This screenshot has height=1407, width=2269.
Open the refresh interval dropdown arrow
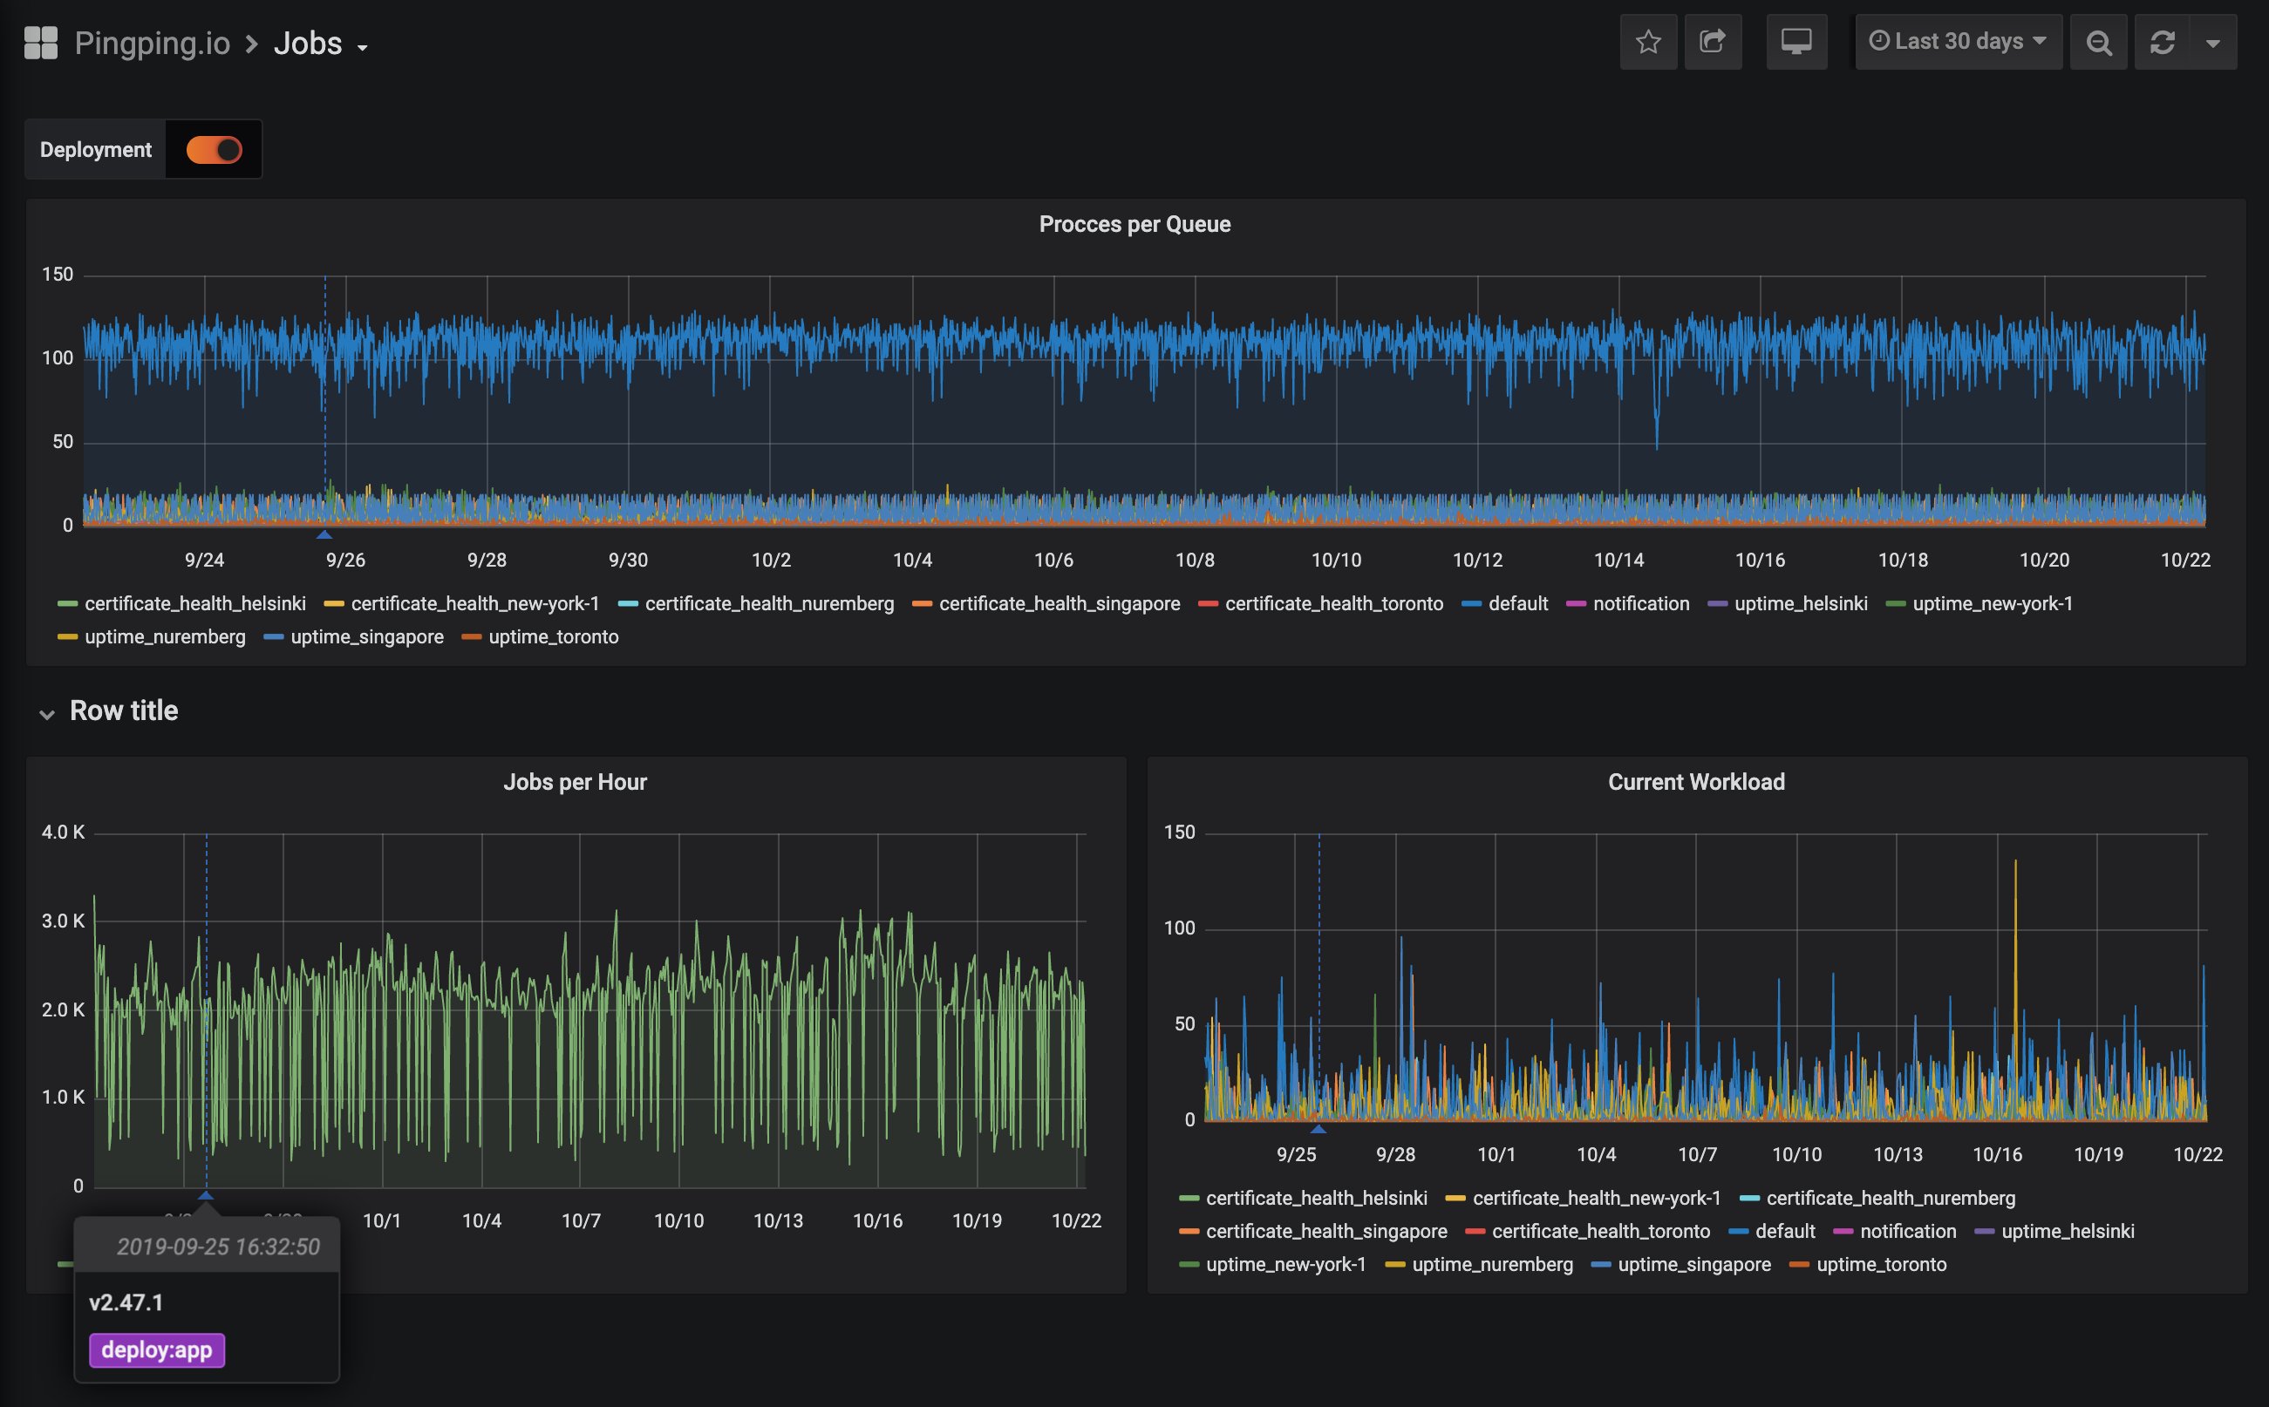2212,42
